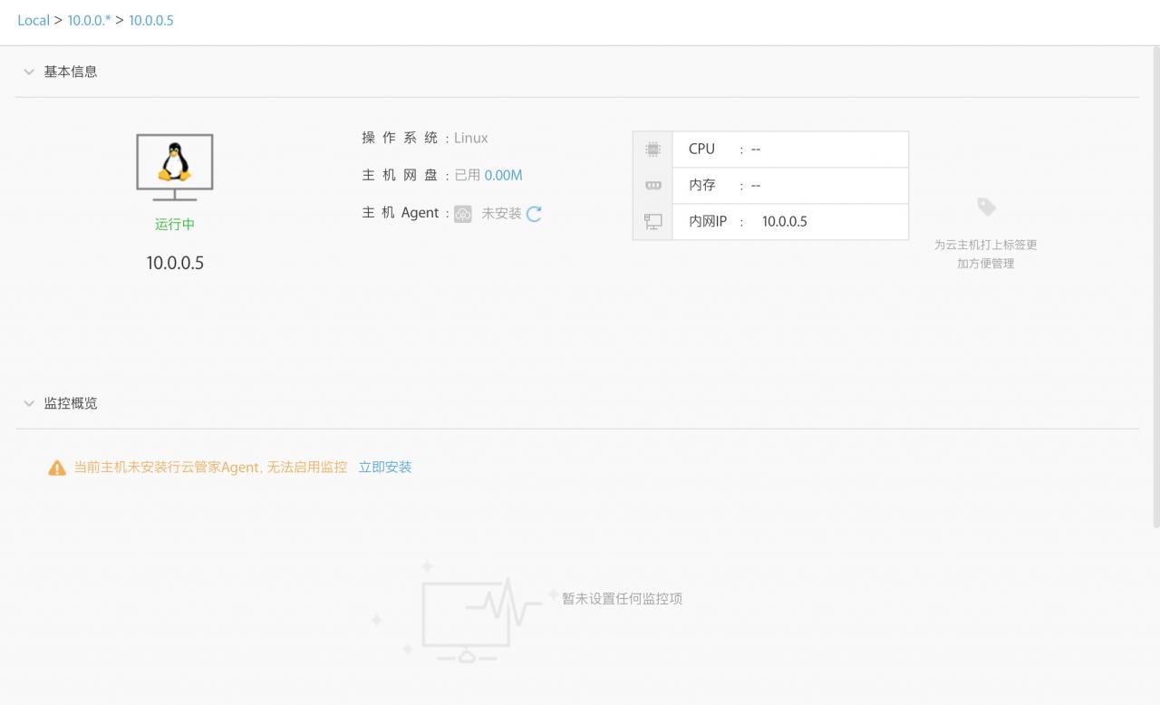Click the 运行中 running status label
This screenshot has width=1160, height=705.
175,224
